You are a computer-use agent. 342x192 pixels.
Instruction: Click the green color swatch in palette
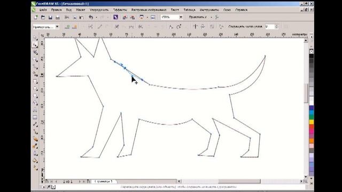[312, 117]
